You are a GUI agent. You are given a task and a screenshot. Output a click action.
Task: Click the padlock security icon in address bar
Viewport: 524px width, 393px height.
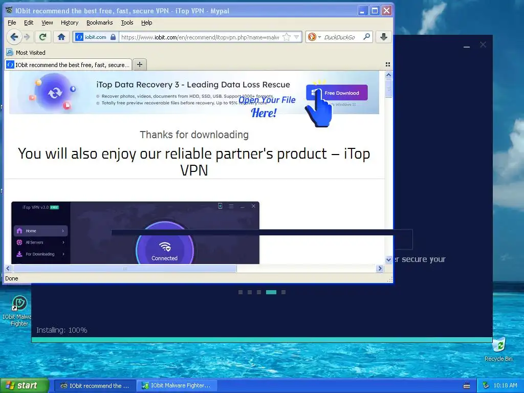click(x=113, y=37)
